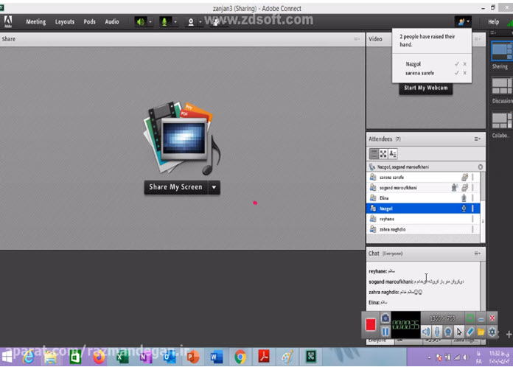Open the Audio menu
The height and width of the screenshot is (367, 513).
112,21
